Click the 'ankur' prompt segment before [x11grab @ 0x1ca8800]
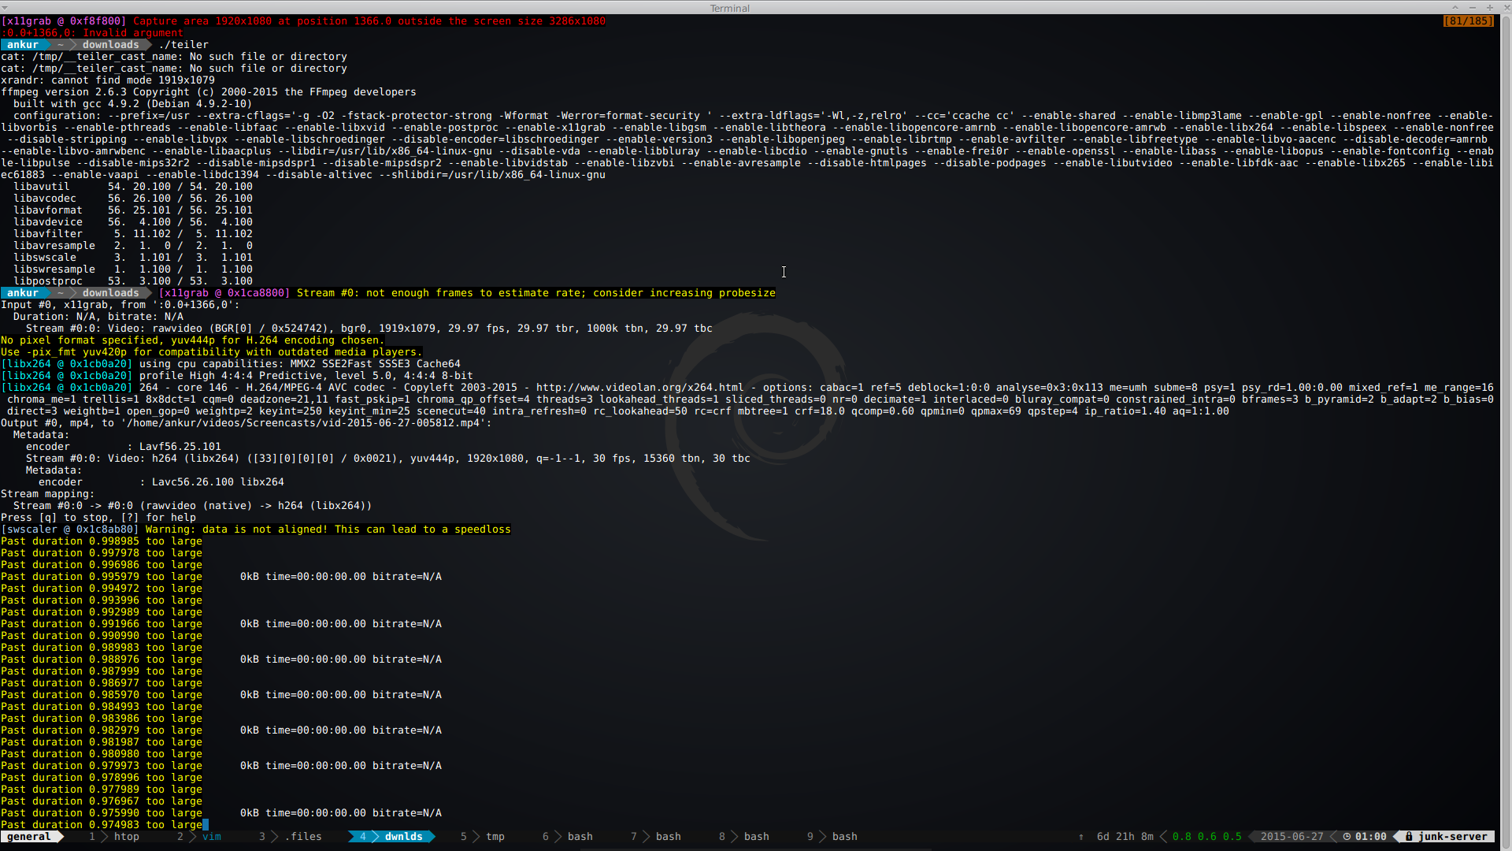This screenshot has height=851, width=1512. 23,293
